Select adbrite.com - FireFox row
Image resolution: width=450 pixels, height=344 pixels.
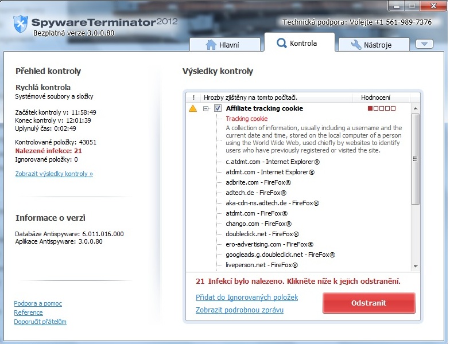pyautogui.click(x=258, y=182)
